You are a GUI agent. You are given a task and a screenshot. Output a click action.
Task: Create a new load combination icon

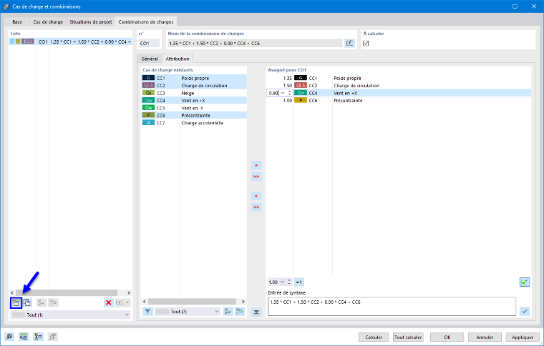tap(16, 302)
